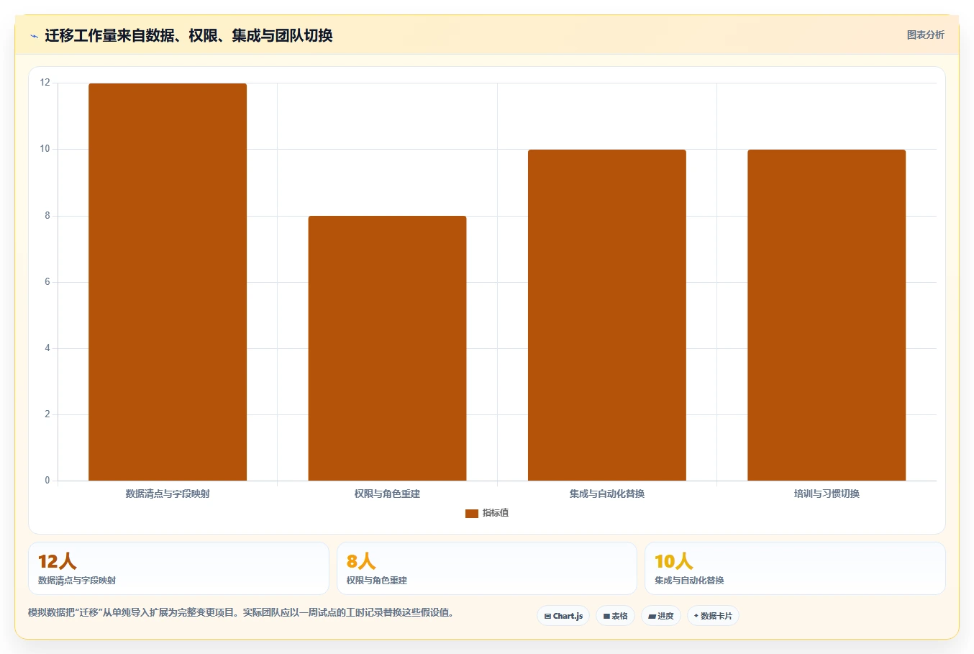Click the y-axis value 10

click(45, 149)
